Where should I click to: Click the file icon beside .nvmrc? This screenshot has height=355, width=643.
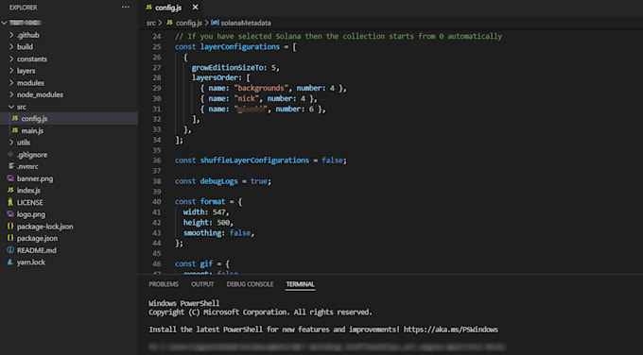pos(11,166)
